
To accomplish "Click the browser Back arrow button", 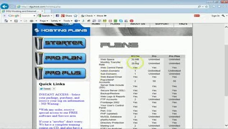I will [5, 6].
